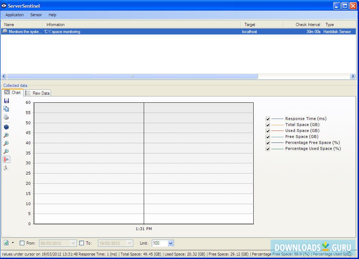Click Percentage Free Space (%) legend label
359x259 pixels.
tap(312, 143)
